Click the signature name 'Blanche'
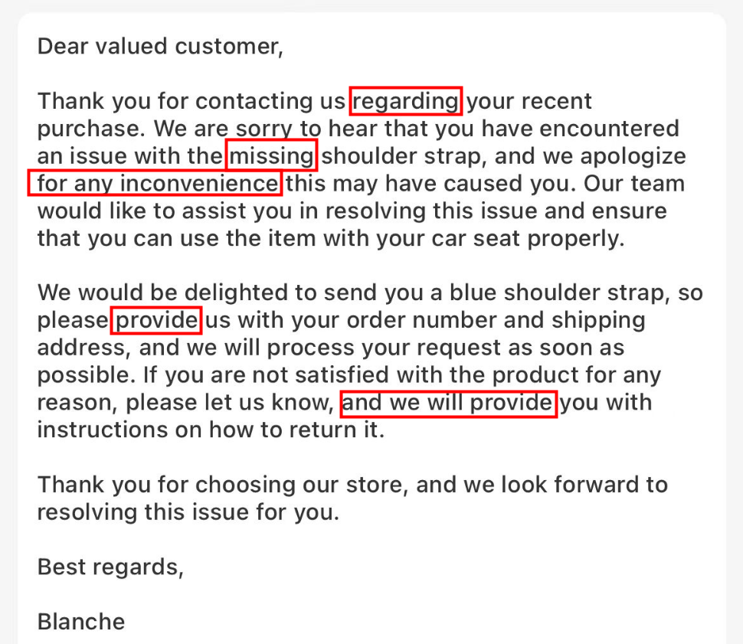Viewport: 743px width, 644px height. pyautogui.click(x=81, y=622)
